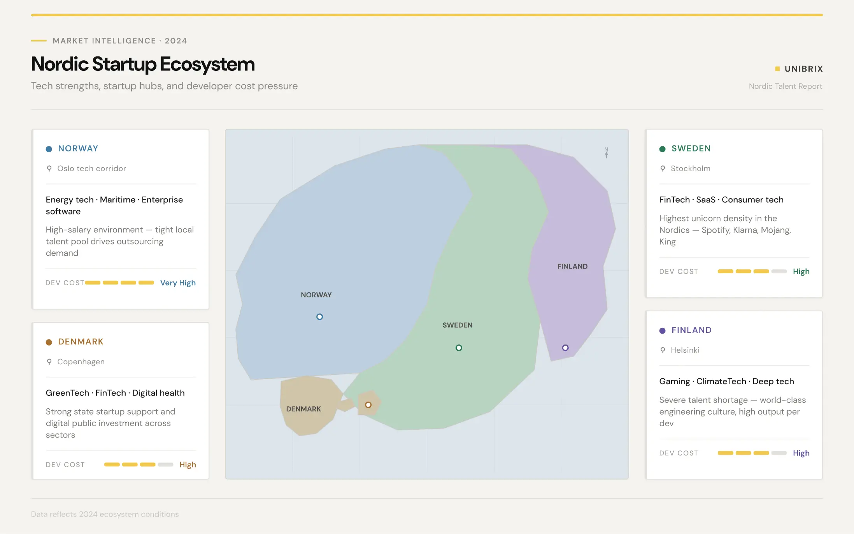The image size is (854, 534).
Task: Click the location pin beside Oslo tech corridor
Action: point(49,169)
